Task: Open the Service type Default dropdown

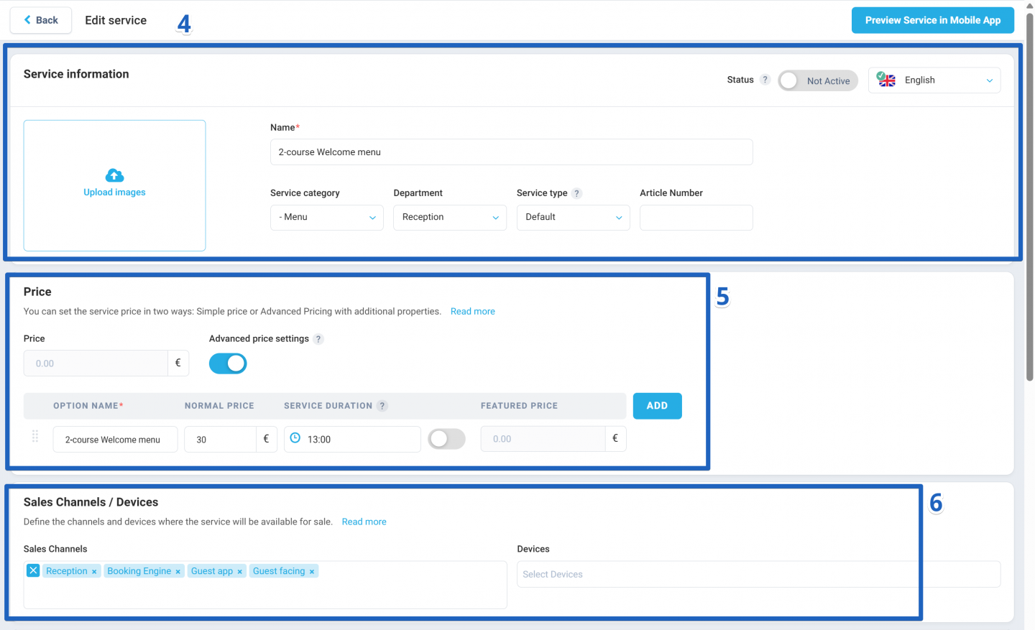Action: coord(573,217)
